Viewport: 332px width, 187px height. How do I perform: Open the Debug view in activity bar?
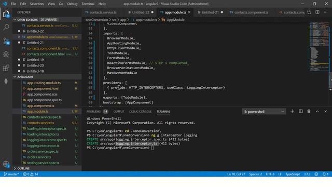tap(6, 54)
